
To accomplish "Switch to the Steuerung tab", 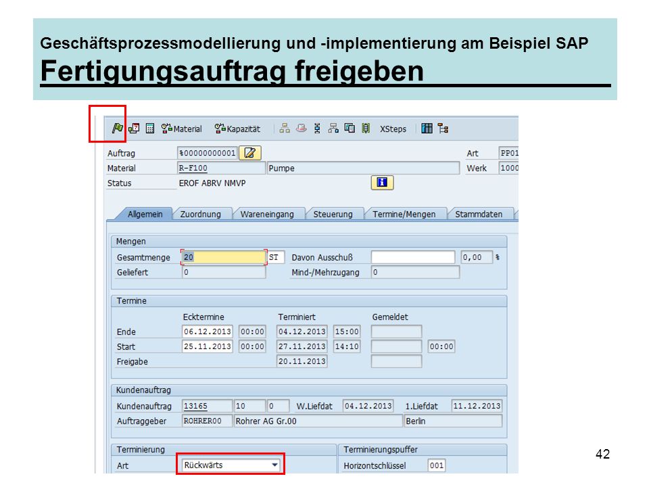I will click(333, 214).
